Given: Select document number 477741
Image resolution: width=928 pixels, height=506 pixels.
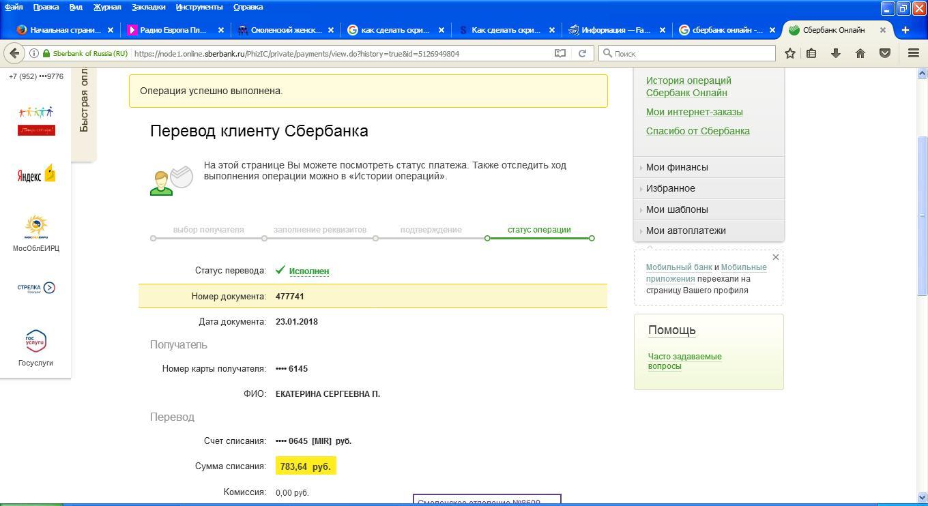Looking at the screenshot, I should (x=290, y=297).
